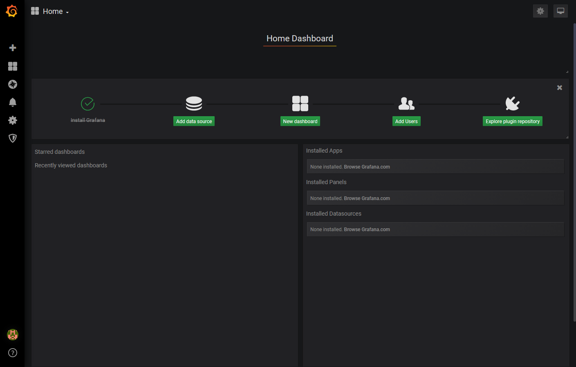576x367 pixels.
Task: Click the Installed Apps heading
Action: [324, 151]
